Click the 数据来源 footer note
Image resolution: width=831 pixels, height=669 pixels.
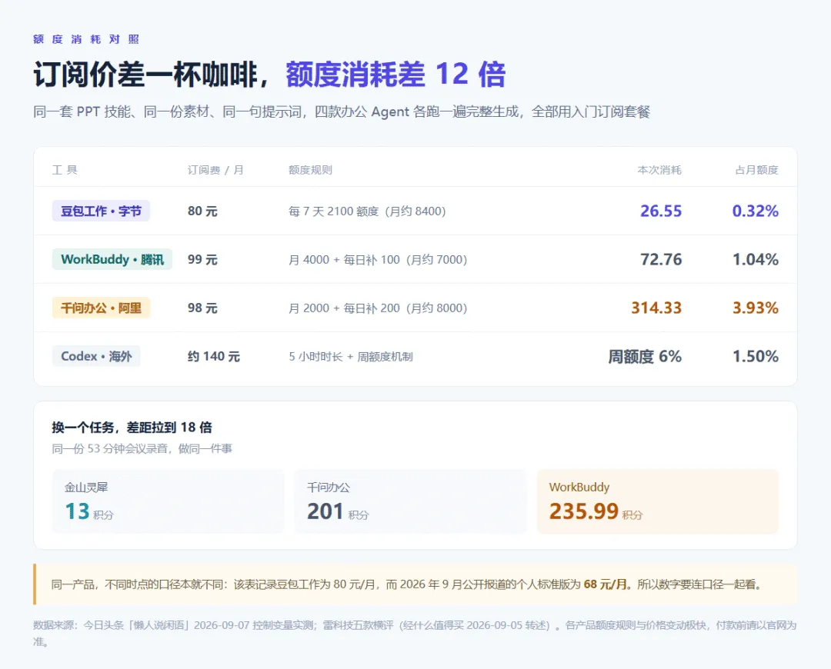click(415, 633)
